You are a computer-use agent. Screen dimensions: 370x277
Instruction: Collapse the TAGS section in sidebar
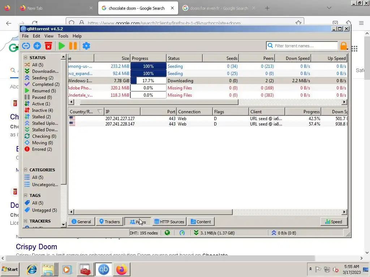click(26, 195)
